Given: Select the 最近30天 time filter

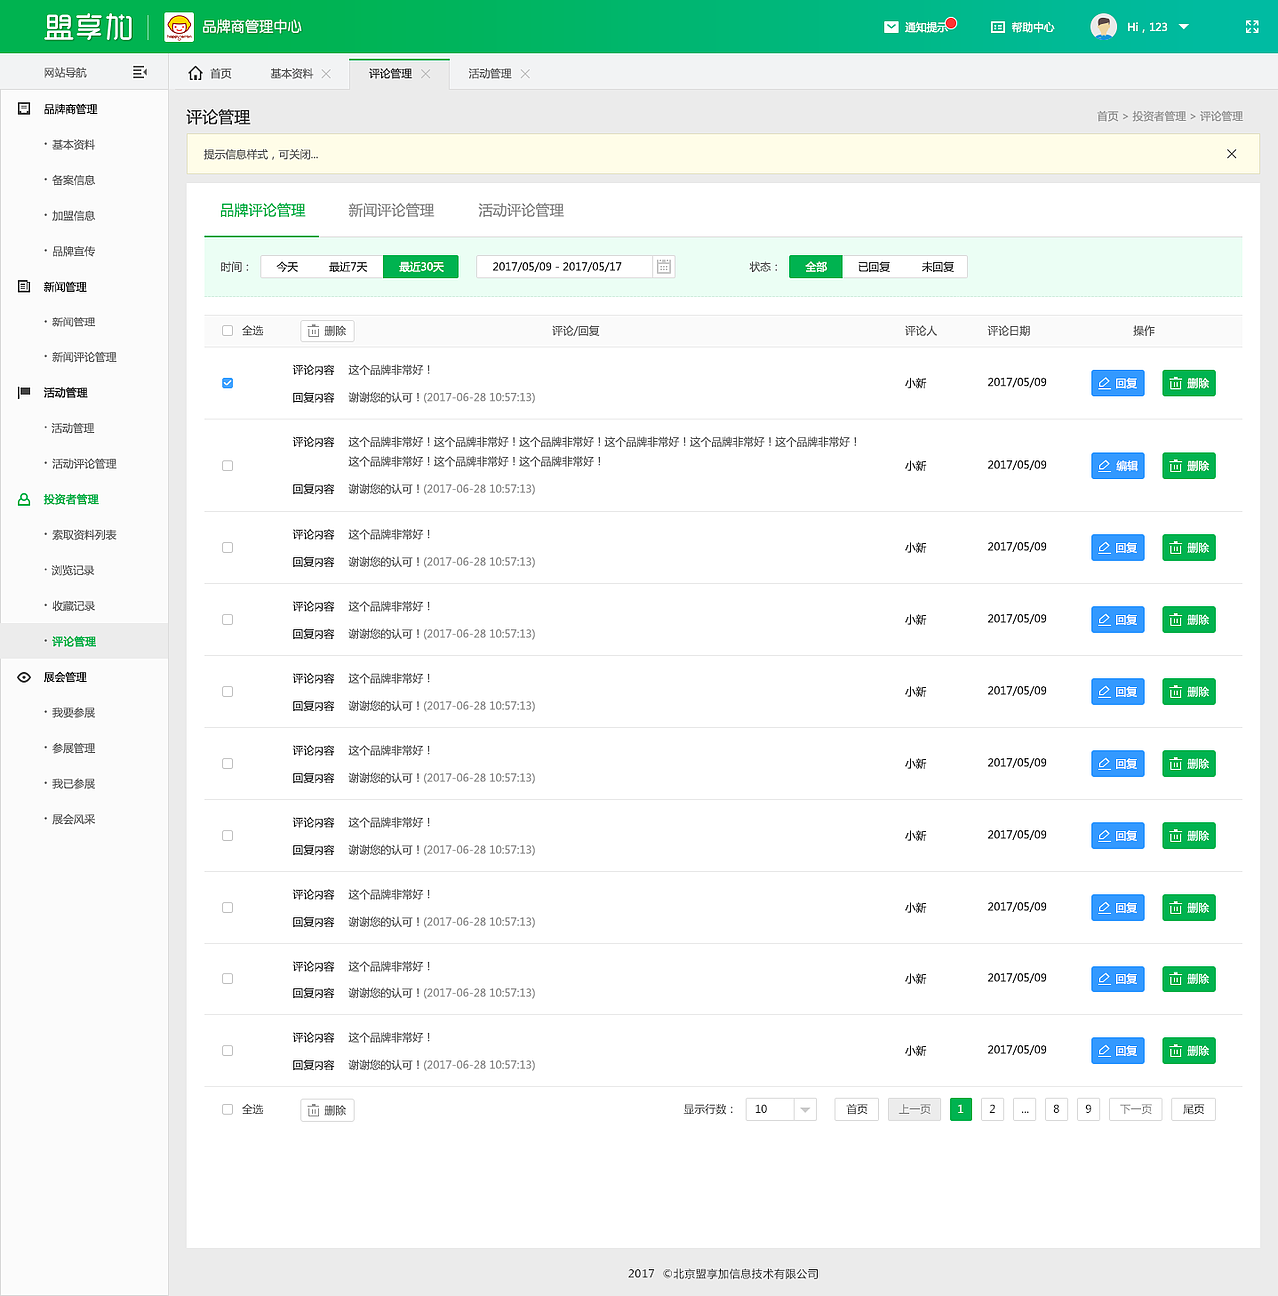Looking at the screenshot, I should pos(421,267).
